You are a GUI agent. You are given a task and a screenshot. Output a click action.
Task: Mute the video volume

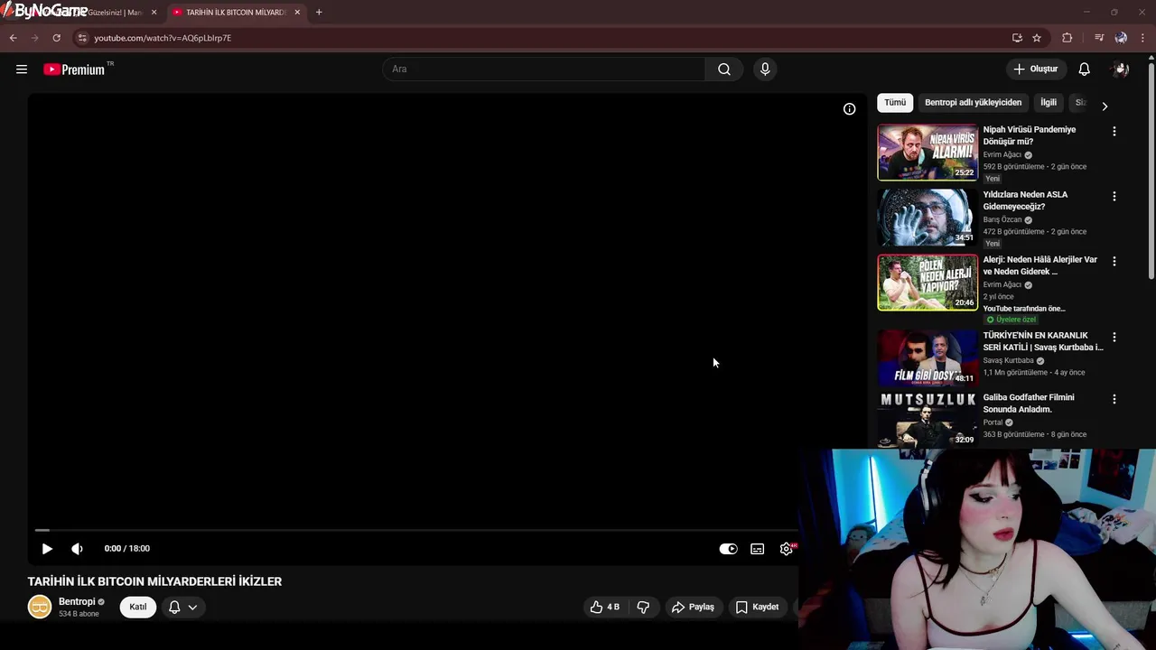[x=77, y=549]
